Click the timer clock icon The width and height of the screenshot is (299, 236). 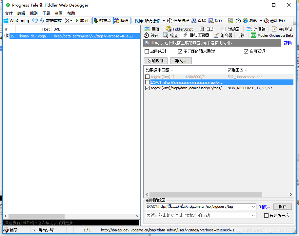238,21
